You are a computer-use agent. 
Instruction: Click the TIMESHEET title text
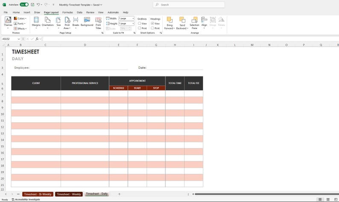tap(26, 52)
